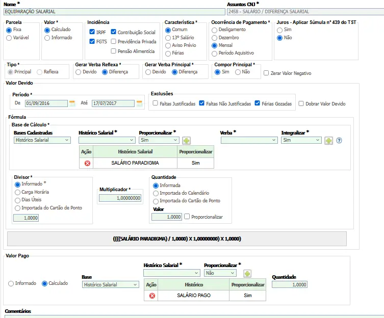Tick Zerar Valor Negativo checkbox
Image resolution: width=384 pixels, height=318 pixels.
click(x=266, y=73)
